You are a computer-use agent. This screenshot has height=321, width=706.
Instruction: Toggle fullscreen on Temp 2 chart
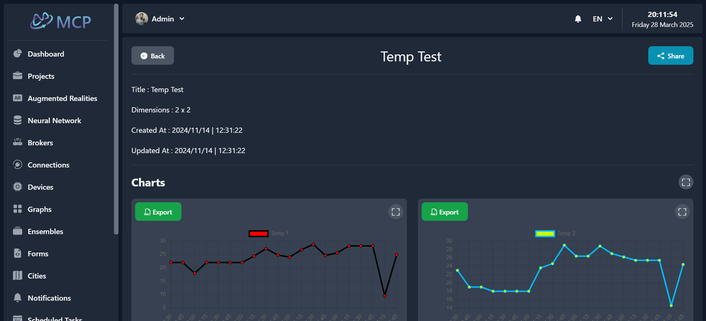[x=682, y=212]
